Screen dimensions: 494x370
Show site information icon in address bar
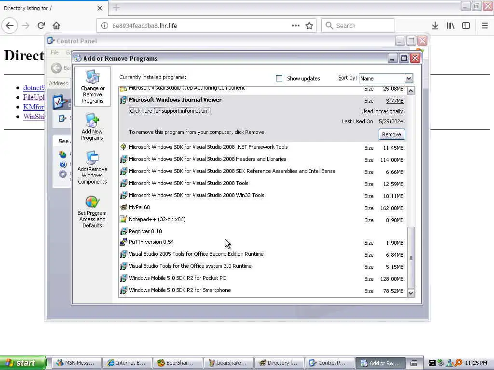coord(105,26)
